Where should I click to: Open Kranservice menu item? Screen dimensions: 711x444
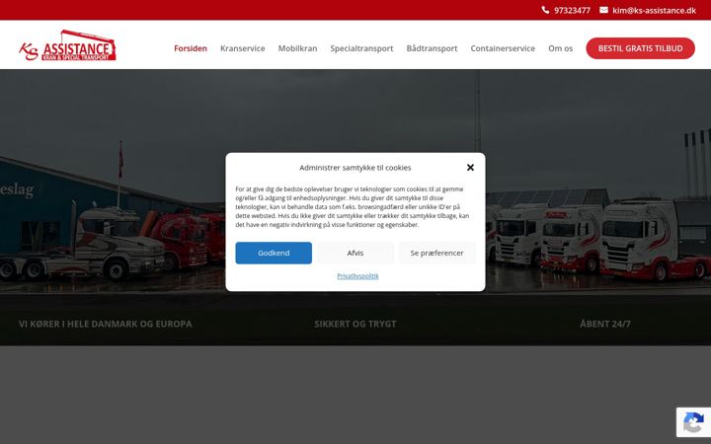coord(243,48)
